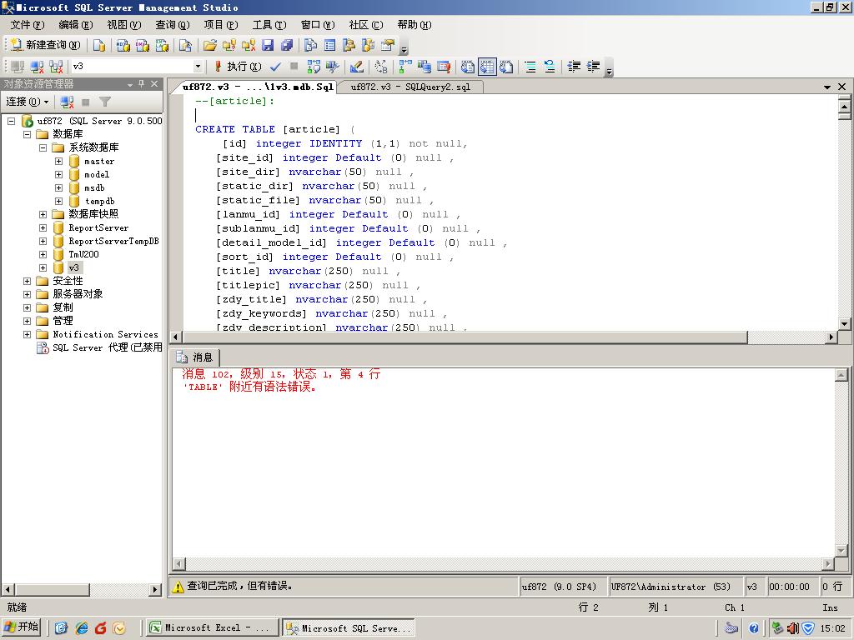Viewport: 854px width, 640px height.
Task: Click Design Query in Editor icon
Action: coord(357,67)
